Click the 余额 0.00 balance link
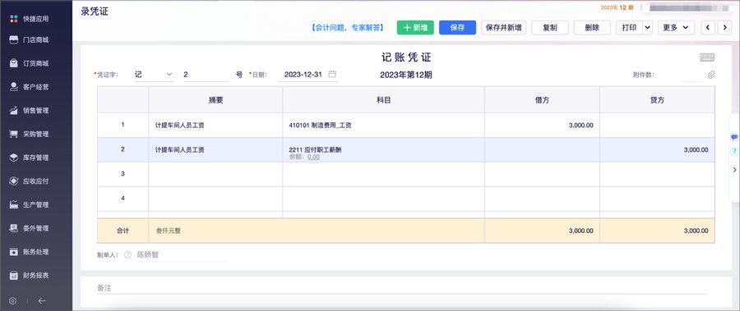 [x=313, y=157]
